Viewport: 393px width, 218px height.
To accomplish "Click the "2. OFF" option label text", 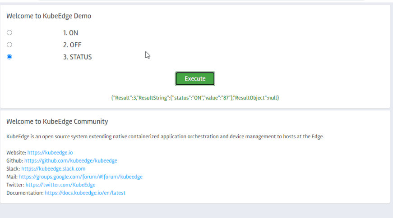I will click(x=72, y=45).
